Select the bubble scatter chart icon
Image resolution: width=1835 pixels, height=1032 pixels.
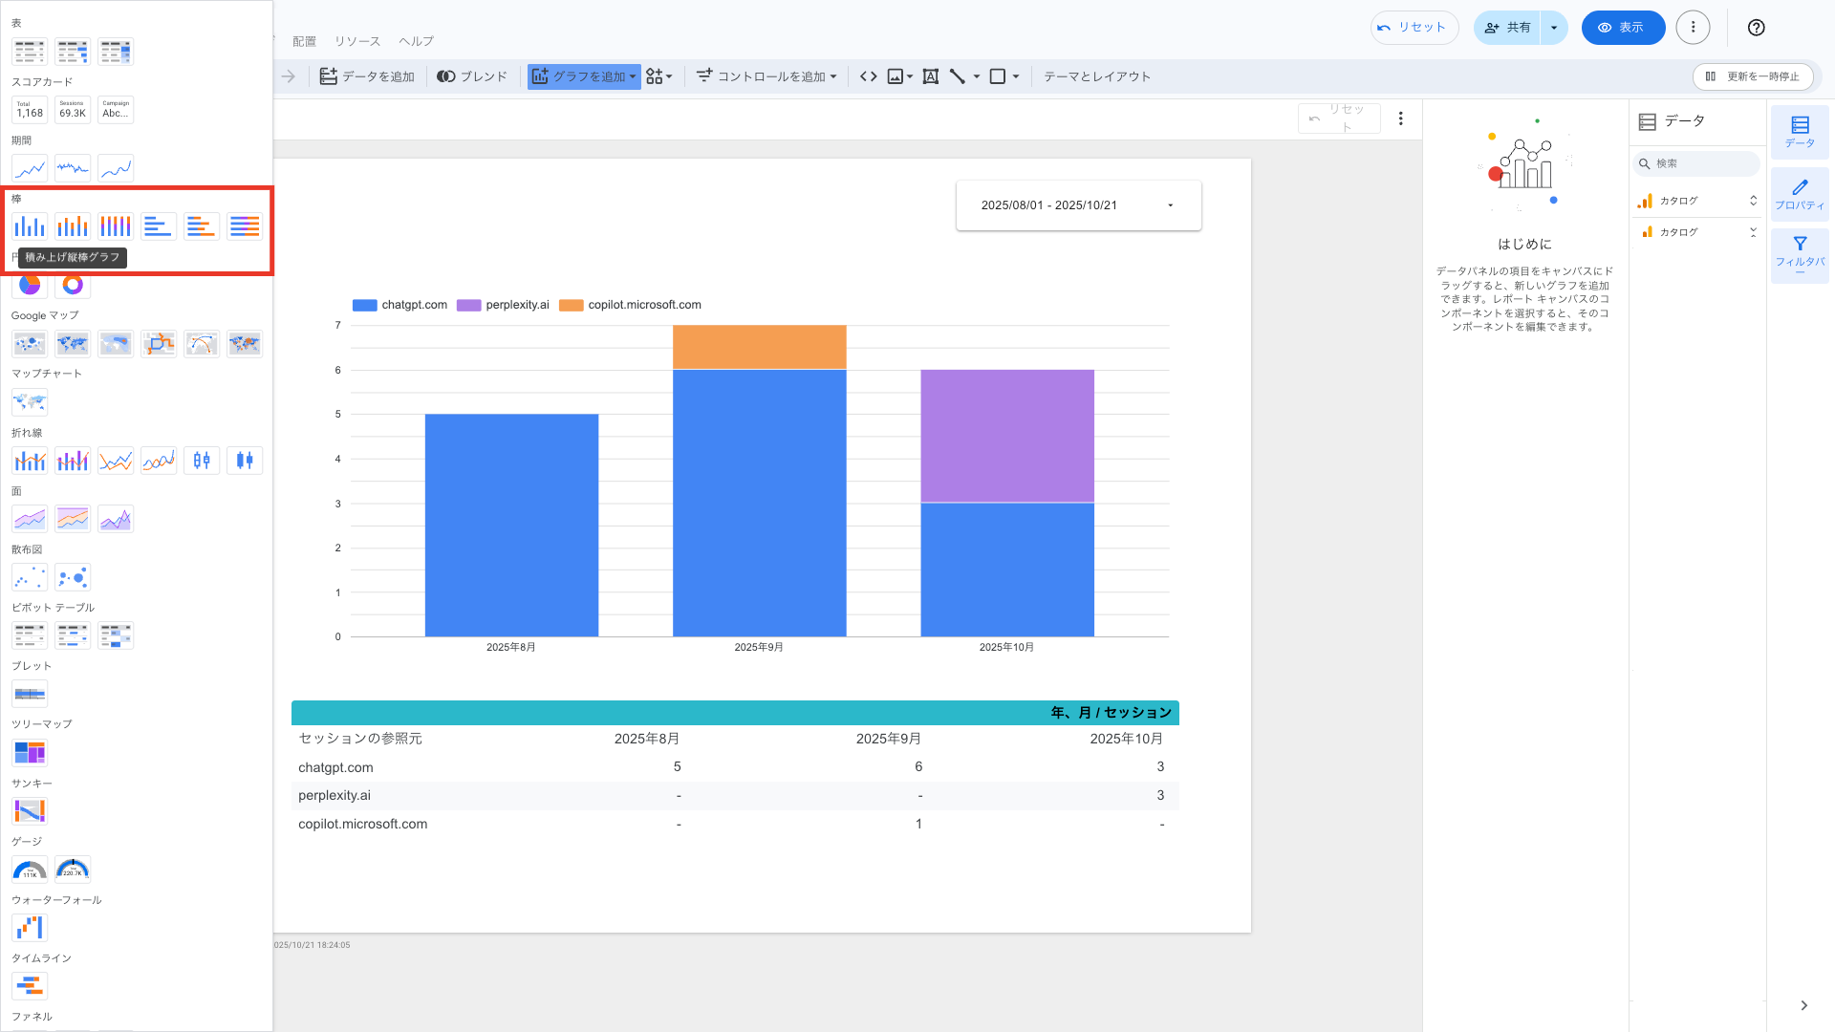(x=73, y=578)
